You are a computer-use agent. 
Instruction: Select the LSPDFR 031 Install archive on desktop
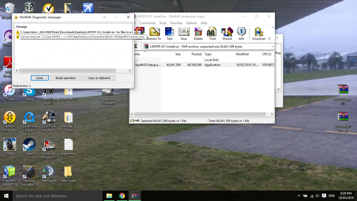click(x=343, y=122)
